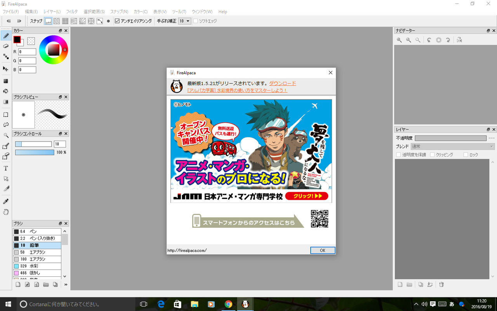The image size is (497, 311).
Task: Click the duplicate brush icon
Action: [x=55, y=285]
